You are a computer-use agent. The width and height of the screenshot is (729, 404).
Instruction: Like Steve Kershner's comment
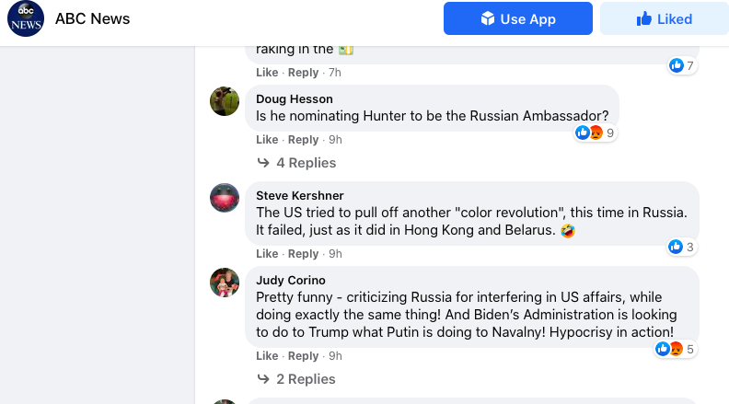click(267, 254)
